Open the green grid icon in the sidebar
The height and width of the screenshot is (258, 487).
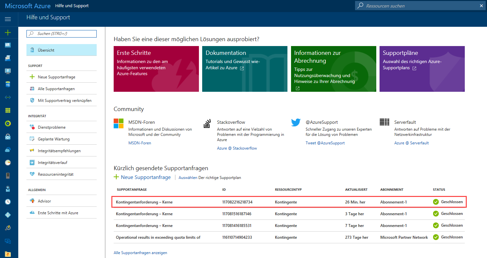coord(8,110)
